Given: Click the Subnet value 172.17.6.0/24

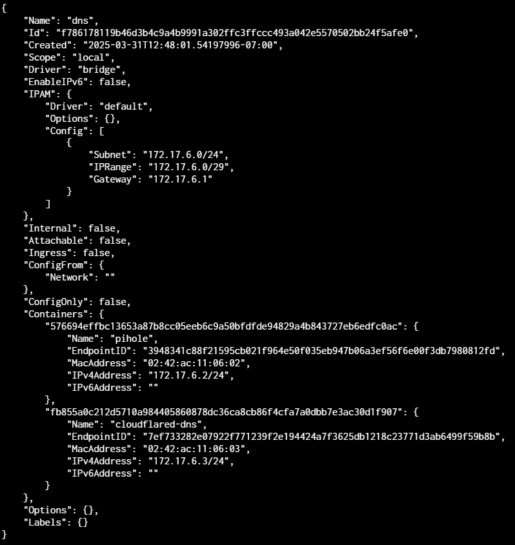Looking at the screenshot, I should click(183, 155).
